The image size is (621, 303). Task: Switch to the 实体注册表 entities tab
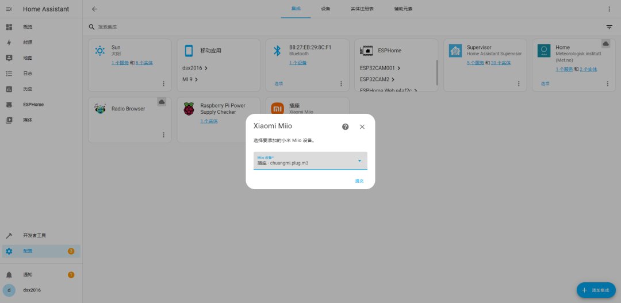click(362, 9)
